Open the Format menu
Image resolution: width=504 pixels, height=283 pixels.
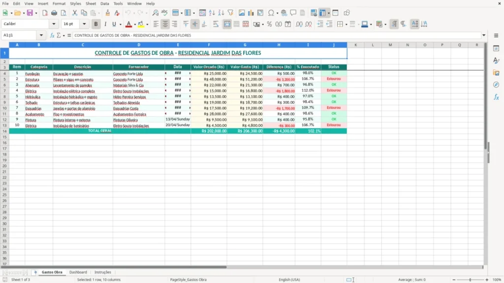click(59, 3)
